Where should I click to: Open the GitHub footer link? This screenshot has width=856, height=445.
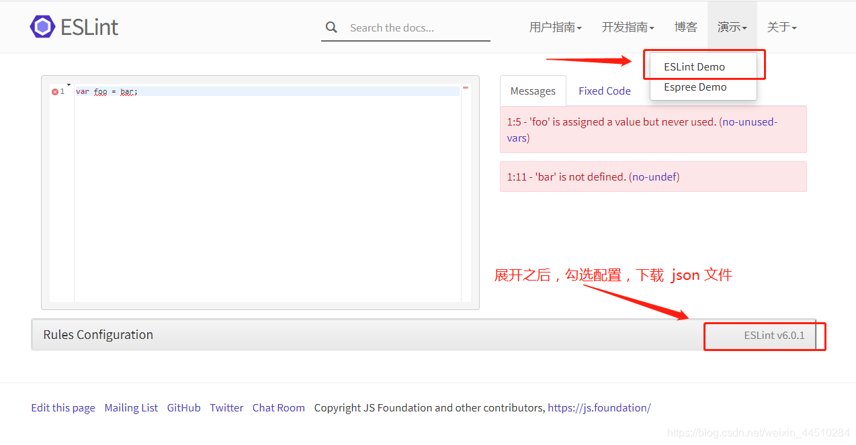184,407
